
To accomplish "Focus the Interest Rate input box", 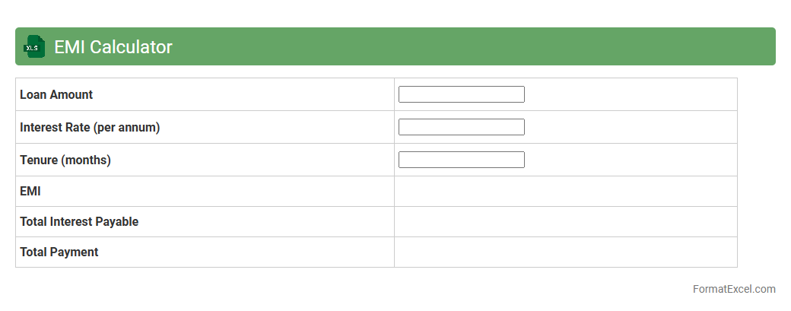I will point(461,127).
